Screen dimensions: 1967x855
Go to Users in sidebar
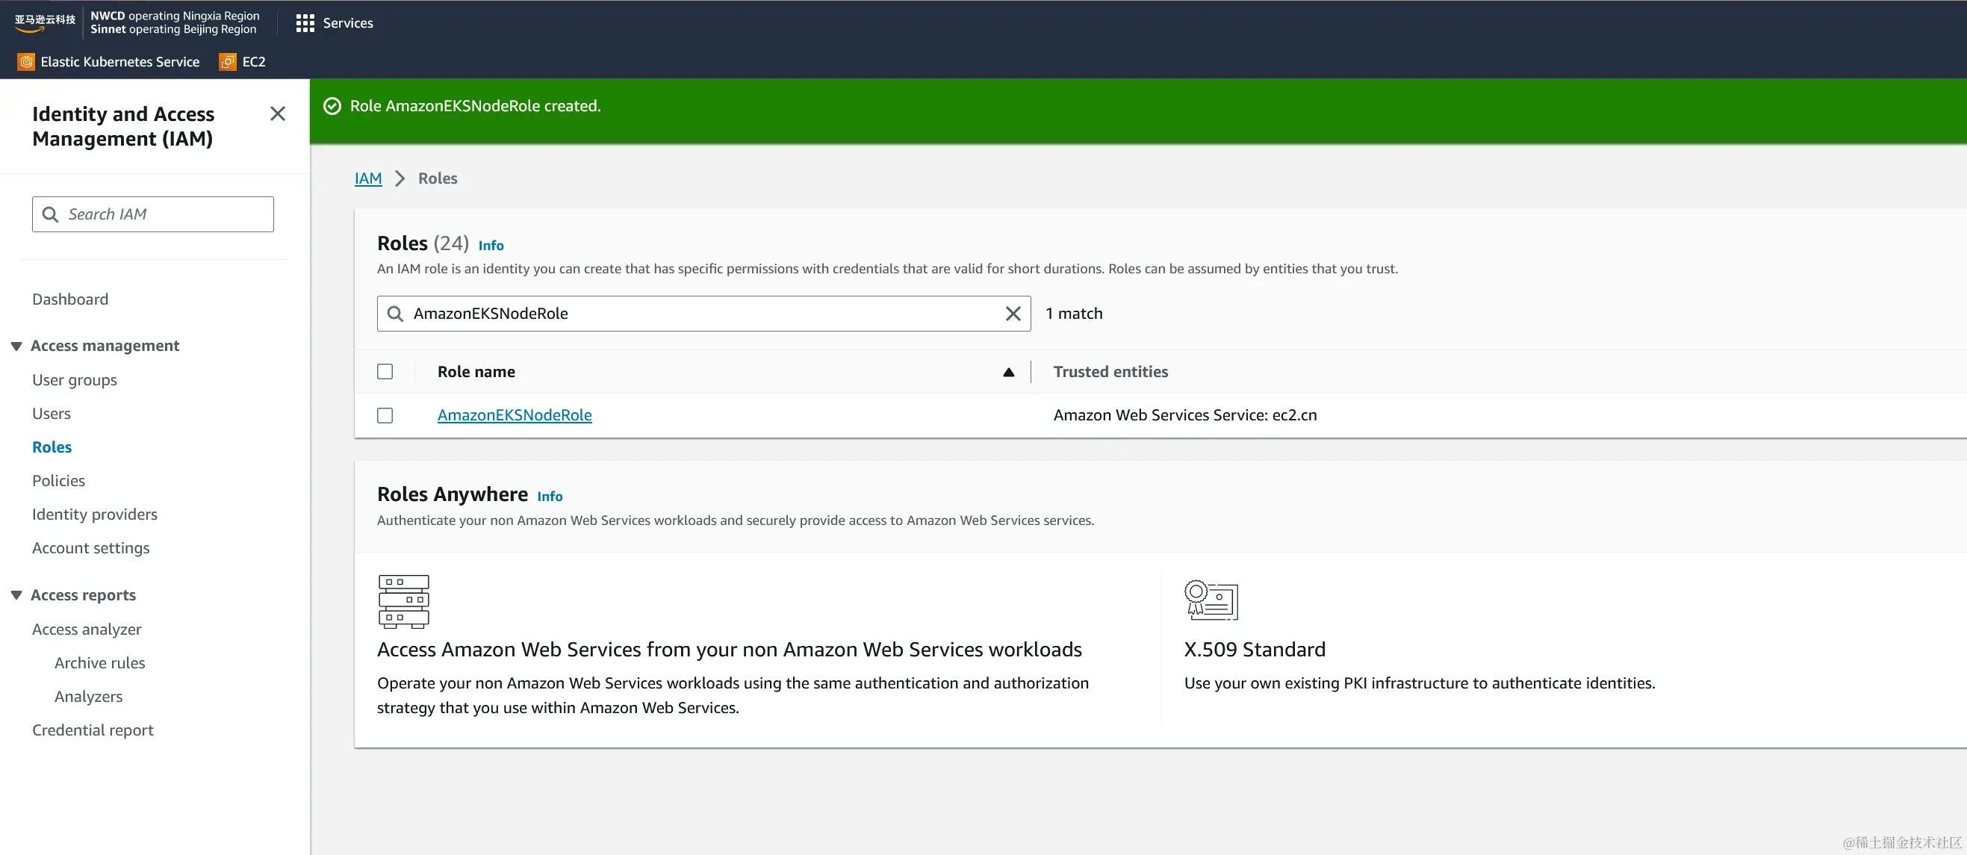pyautogui.click(x=52, y=414)
